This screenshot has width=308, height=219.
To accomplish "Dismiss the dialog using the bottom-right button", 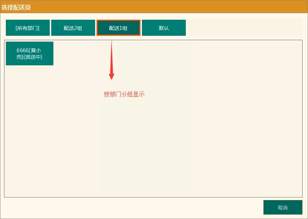I will tap(282, 207).
